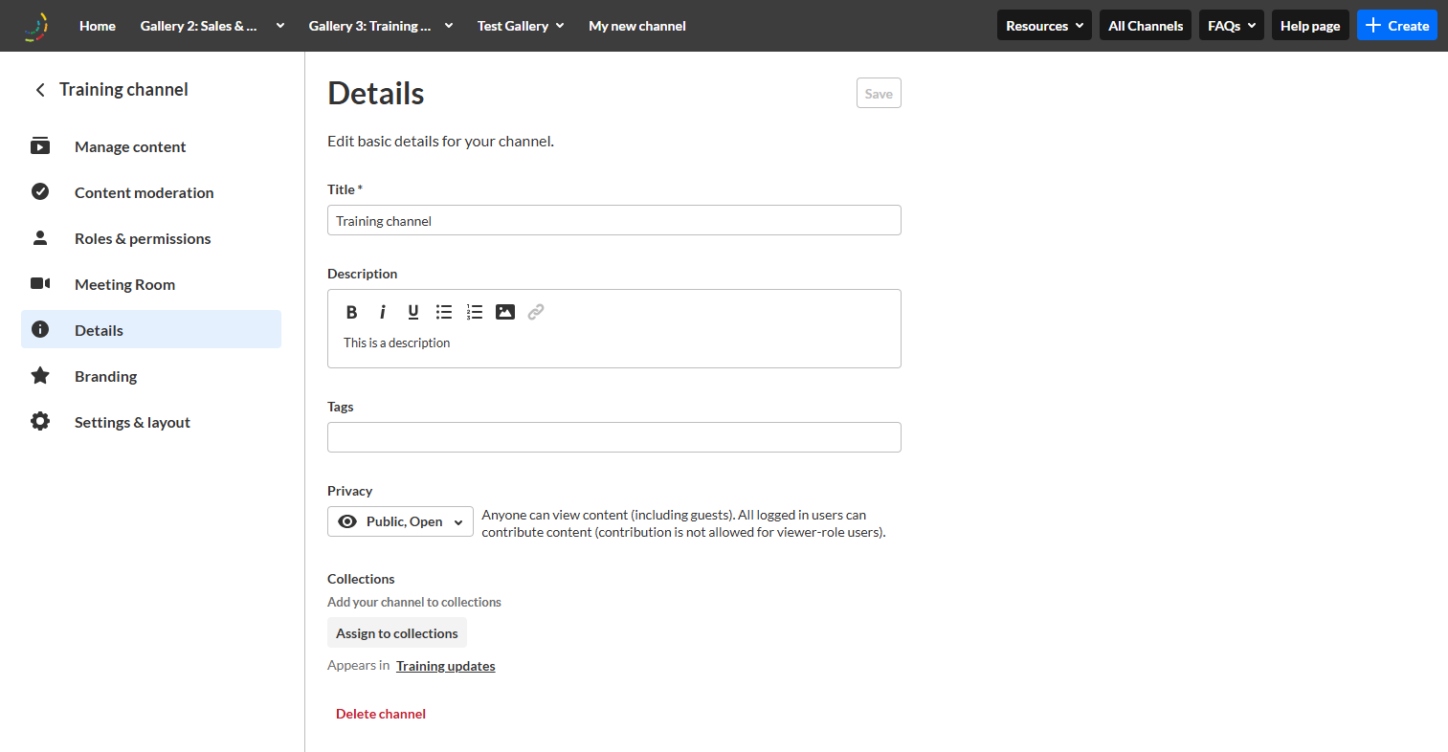1448x752 pixels.
Task: Click the Branding star icon
Action: point(40,376)
